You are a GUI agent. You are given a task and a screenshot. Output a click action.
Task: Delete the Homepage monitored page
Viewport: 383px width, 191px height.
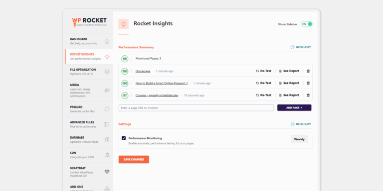click(308, 71)
